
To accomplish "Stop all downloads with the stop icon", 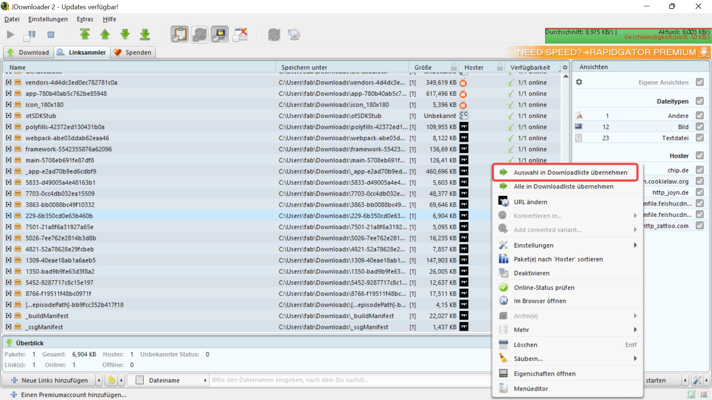I will 51,35.
